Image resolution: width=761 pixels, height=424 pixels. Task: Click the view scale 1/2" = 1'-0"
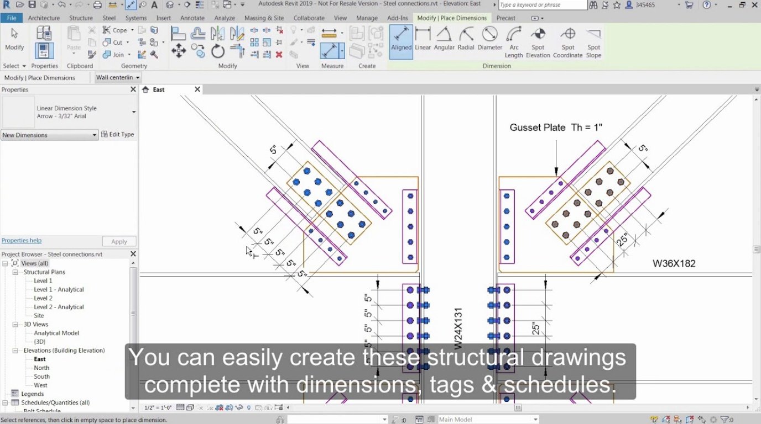157,408
